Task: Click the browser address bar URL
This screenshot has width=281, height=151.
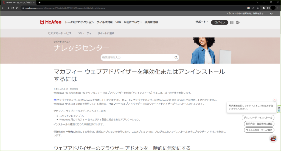Action: (65, 8)
